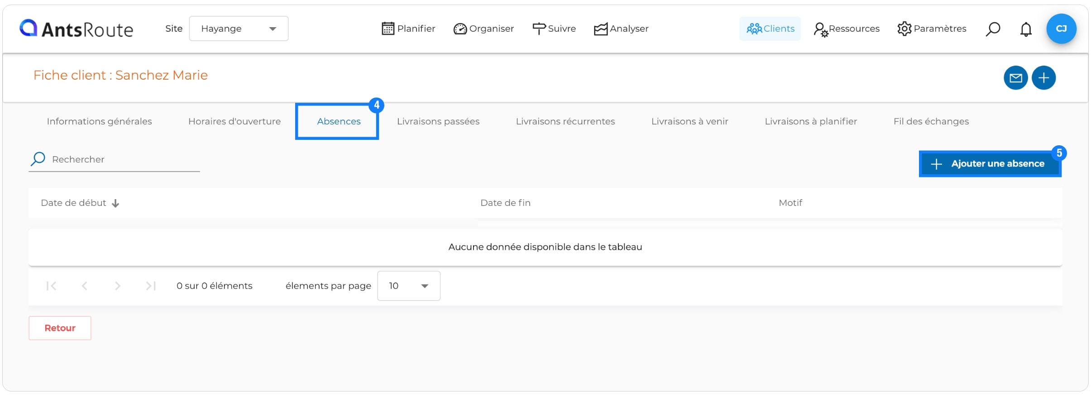Click the blue magnifier beside Rechercher
The width and height of the screenshot is (1091, 396).
[x=38, y=159]
